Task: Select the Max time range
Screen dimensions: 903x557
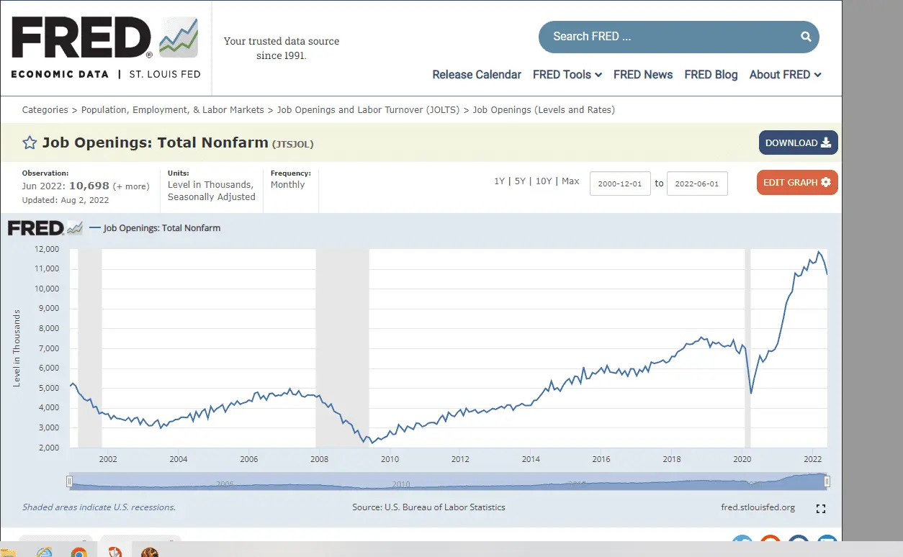Action: (x=570, y=181)
